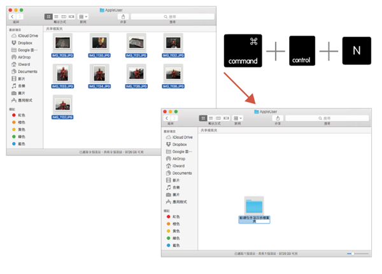The image size is (382, 274).
Task: Click the IMG_1134.JPG file name label
Action: (99, 86)
